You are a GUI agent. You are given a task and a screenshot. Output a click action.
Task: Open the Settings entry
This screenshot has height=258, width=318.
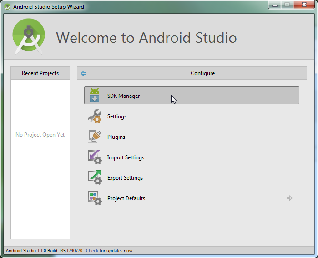click(x=192, y=116)
